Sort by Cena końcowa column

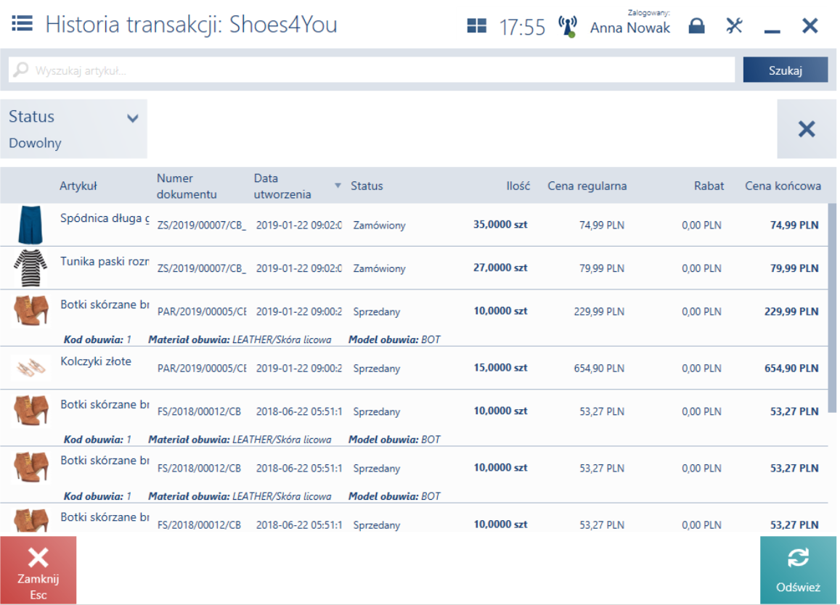tap(783, 186)
